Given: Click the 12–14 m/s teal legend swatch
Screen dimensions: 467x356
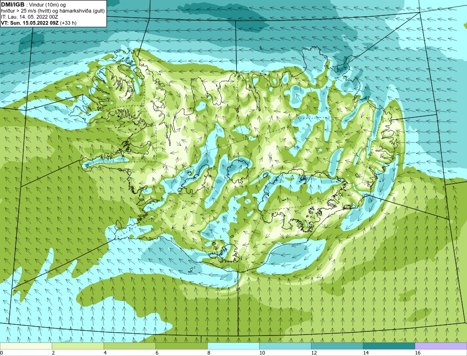Looking at the screenshot, I should click(337, 346).
